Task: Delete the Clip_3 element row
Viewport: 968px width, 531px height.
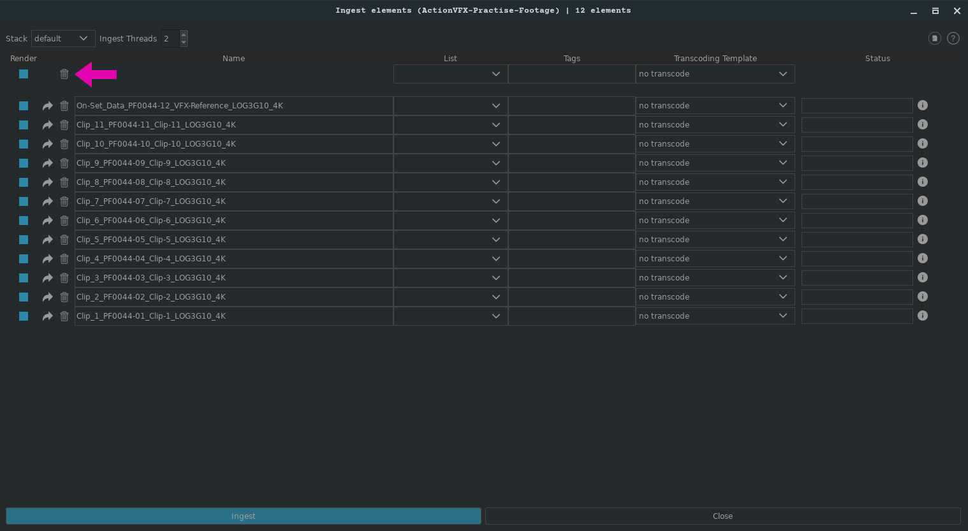Action: tap(64, 278)
